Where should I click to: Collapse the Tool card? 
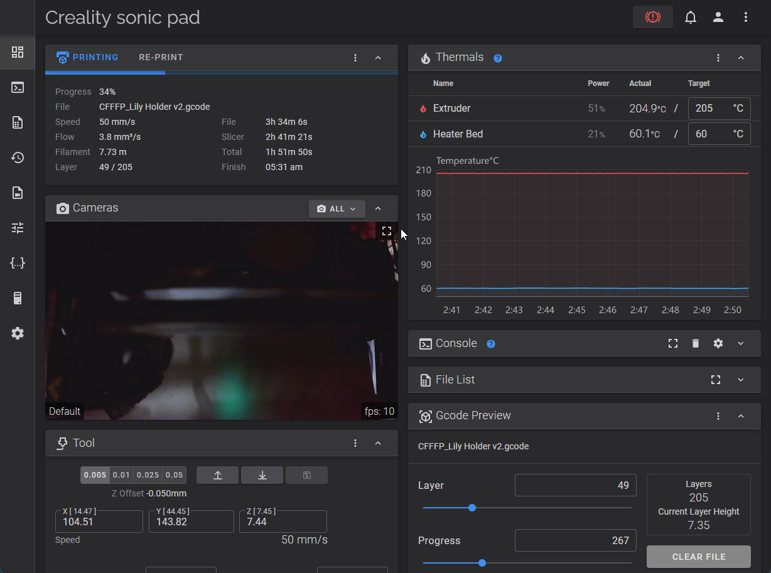tap(378, 443)
